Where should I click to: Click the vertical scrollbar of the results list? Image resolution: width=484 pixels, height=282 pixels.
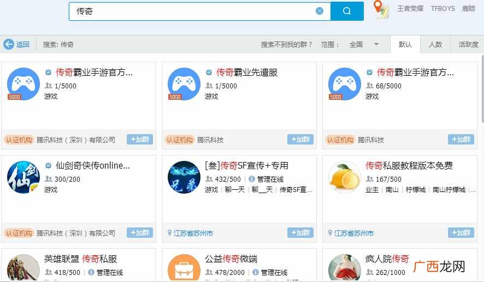(482, 89)
